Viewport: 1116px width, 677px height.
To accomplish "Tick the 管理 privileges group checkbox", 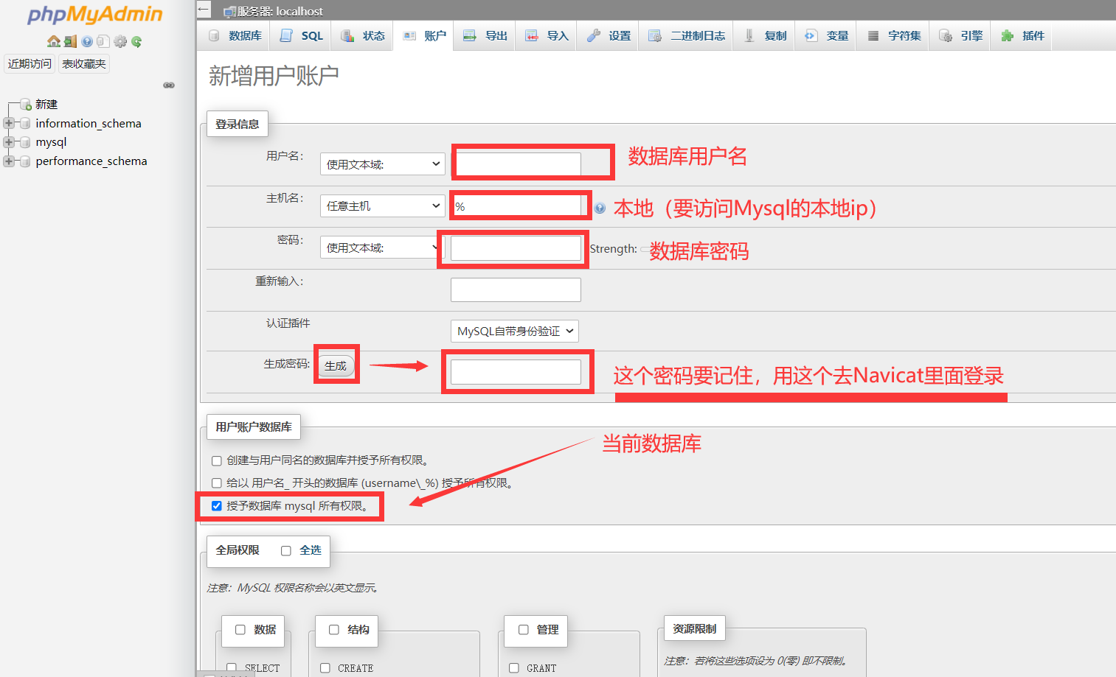I will point(524,630).
